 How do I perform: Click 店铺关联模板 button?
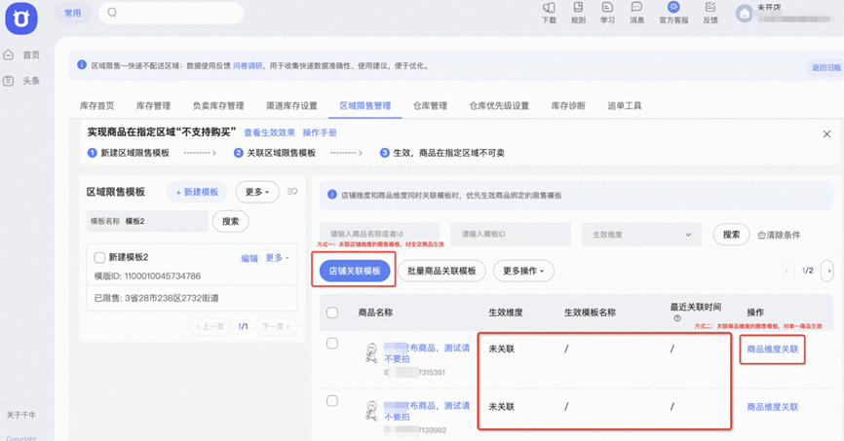pyautogui.click(x=355, y=271)
